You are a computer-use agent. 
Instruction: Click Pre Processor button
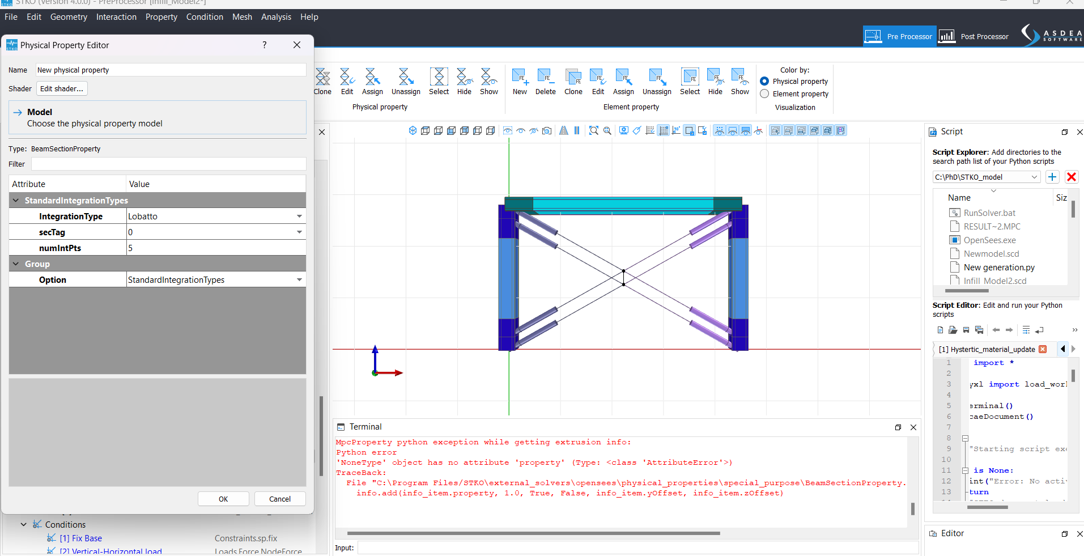[x=899, y=36]
